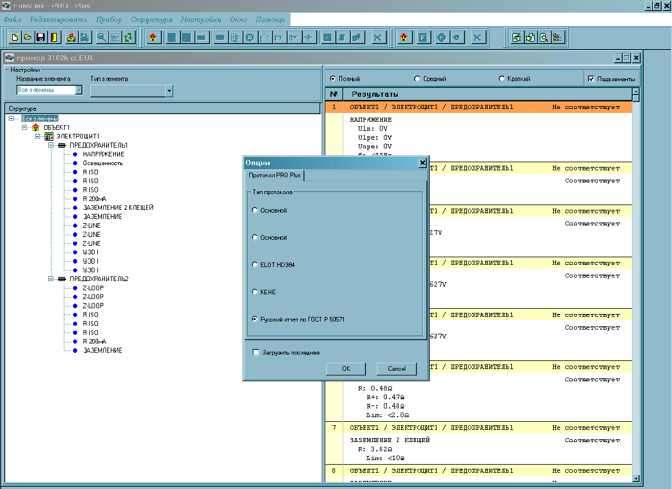The height and width of the screenshot is (489, 672).
Task: Open Тип элемента dropdown
Action: pyautogui.click(x=169, y=91)
